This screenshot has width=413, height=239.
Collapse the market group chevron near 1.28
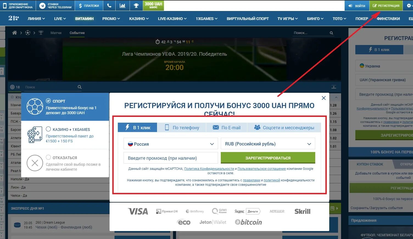click(336, 97)
